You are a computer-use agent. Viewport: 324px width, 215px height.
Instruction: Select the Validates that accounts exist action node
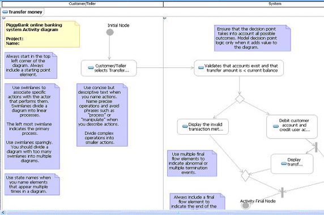239,68
